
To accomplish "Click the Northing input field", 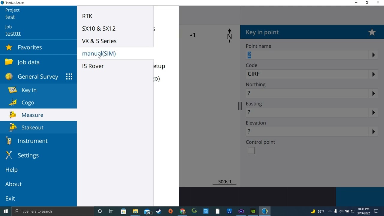I will (307, 93).
